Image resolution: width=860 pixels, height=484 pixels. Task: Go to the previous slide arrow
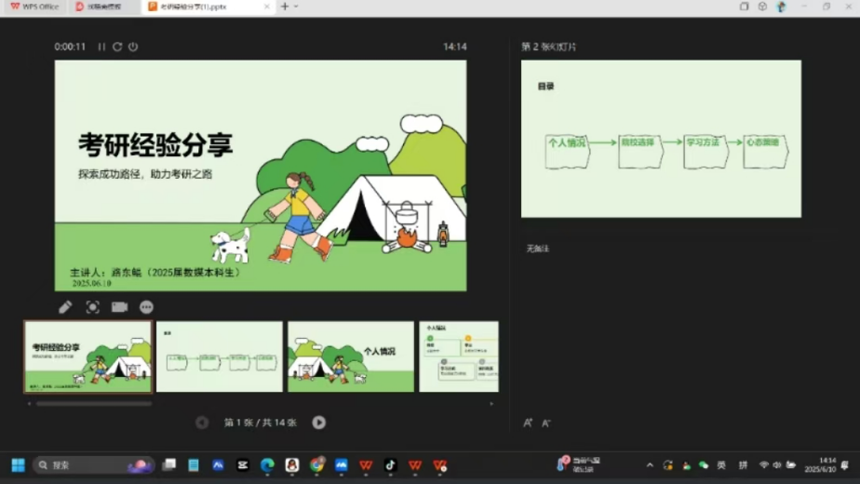[202, 422]
